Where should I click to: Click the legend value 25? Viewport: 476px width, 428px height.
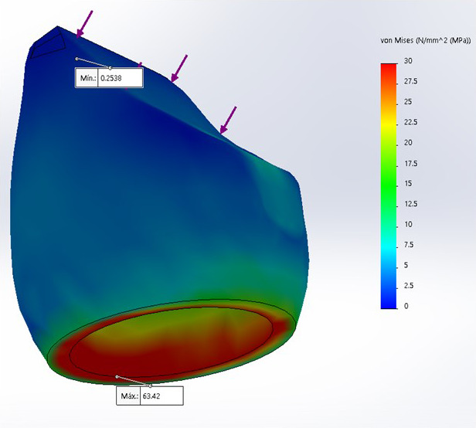pyautogui.click(x=408, y=102)
